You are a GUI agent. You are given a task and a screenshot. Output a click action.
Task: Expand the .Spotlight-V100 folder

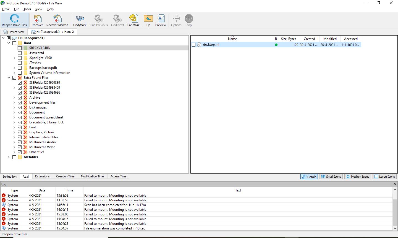[14, 58]
